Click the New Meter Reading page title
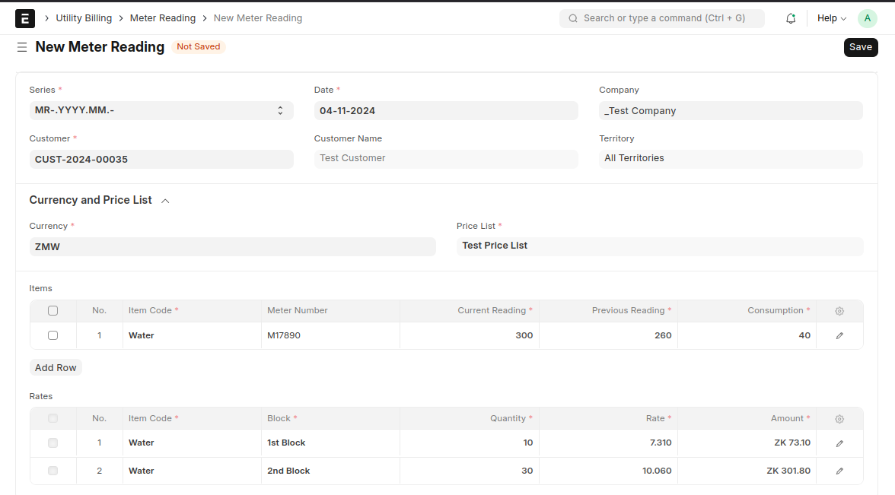 (x=100, y=47)
